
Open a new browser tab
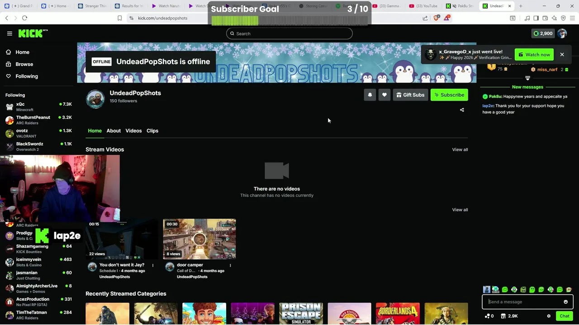coord(521,6)
